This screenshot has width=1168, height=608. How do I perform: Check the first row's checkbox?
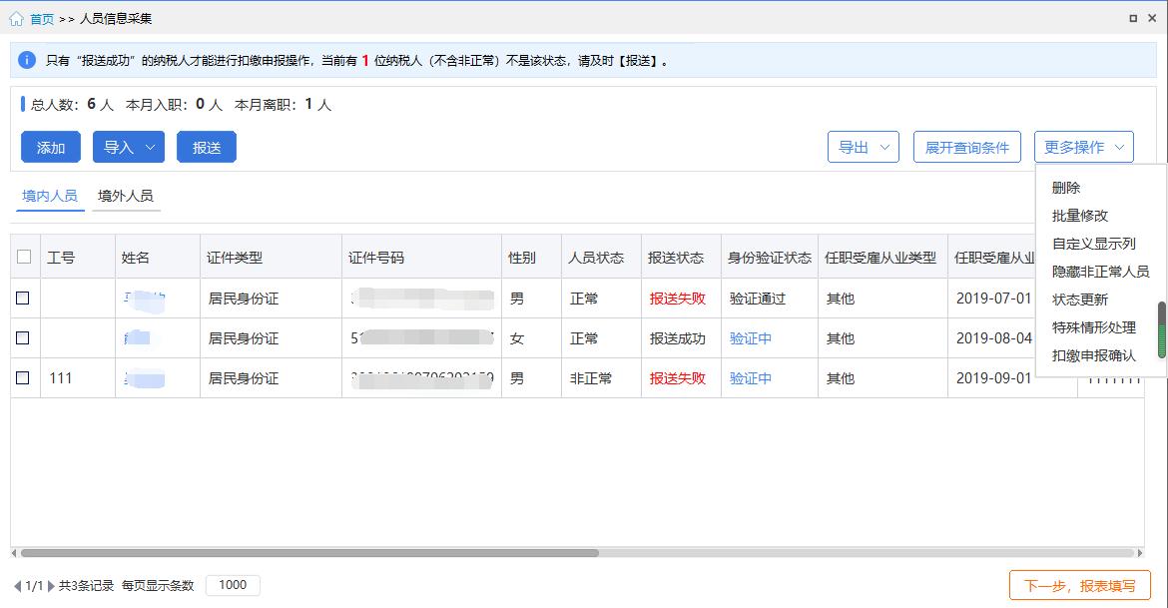24,298
